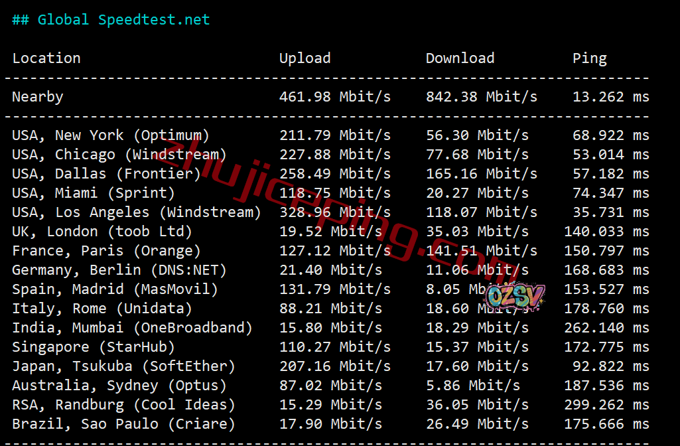The width and height of the screenshot is (680, 446).
Task: Select the 299.262 ms Randburg ping value
Action: pyautogui.click(x=607, y=405)
